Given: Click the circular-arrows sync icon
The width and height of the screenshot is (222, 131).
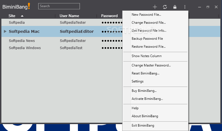Looking at the screenshot, I should coord(165,7).
